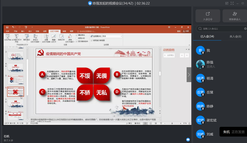Open the 动画 ribbon tab in PowerPoint

click(x=45, y=31)
